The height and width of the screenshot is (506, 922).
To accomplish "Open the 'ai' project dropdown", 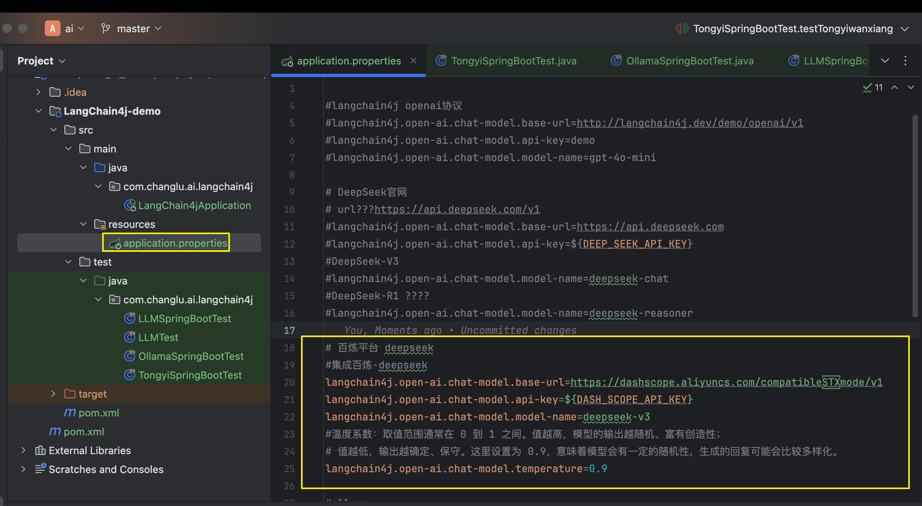I will pos(65,29).
